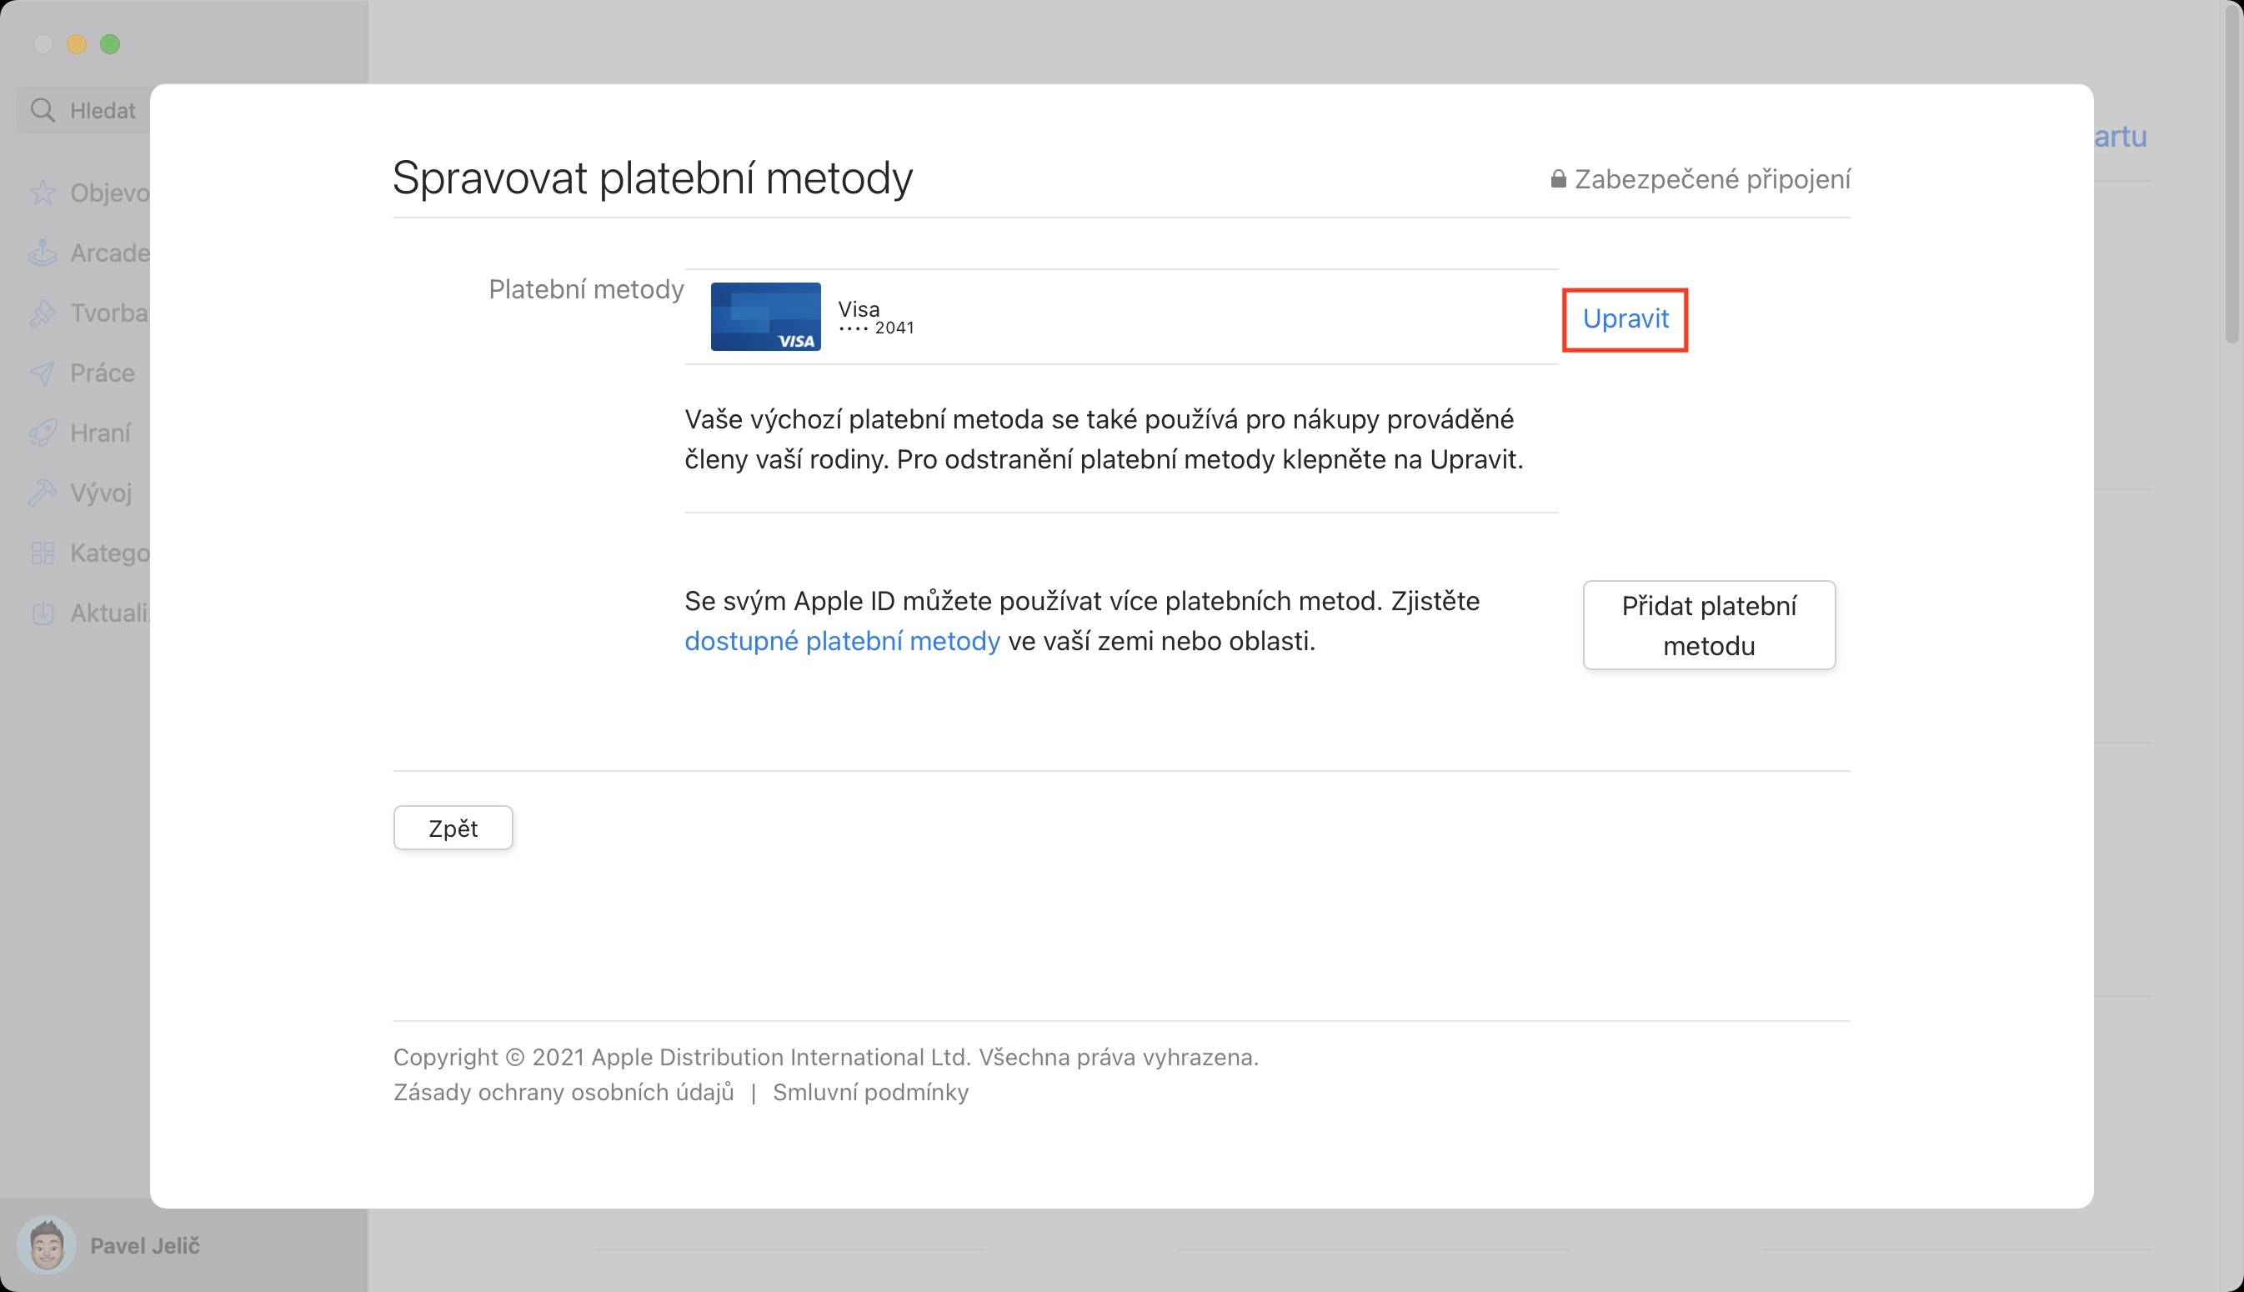
Task: Click the search magnifier icon
Action: click(43, 110)
